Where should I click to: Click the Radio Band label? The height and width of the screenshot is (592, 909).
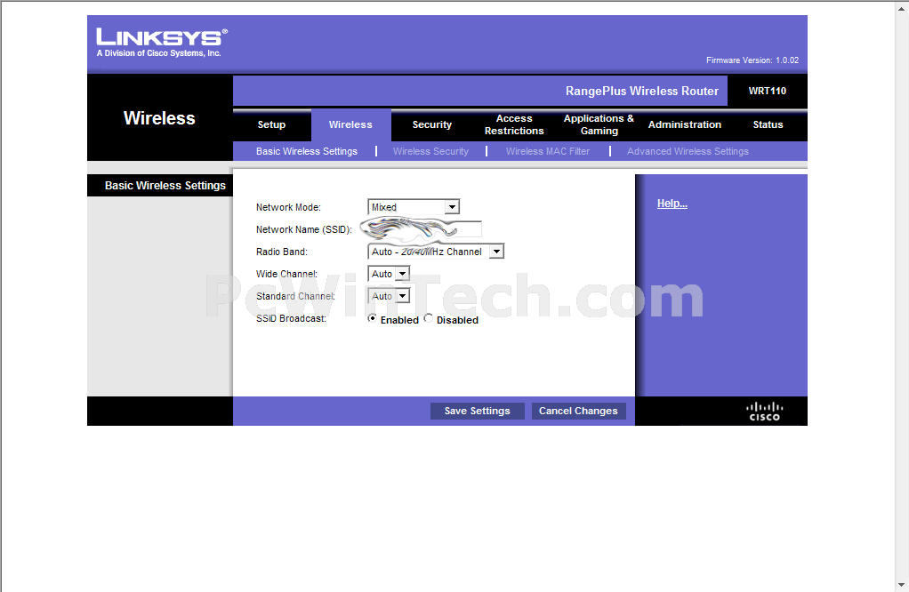(x=282, y=252)
